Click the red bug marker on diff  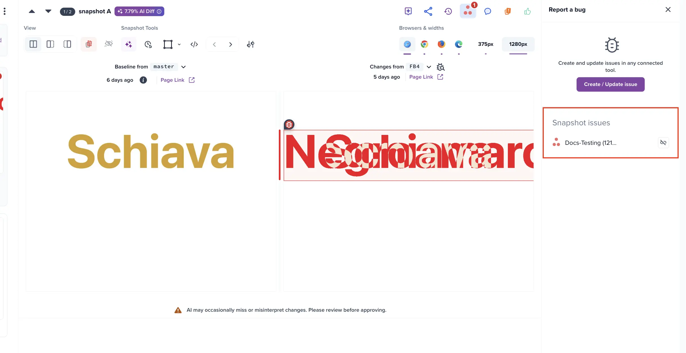[x=289, y=124]
